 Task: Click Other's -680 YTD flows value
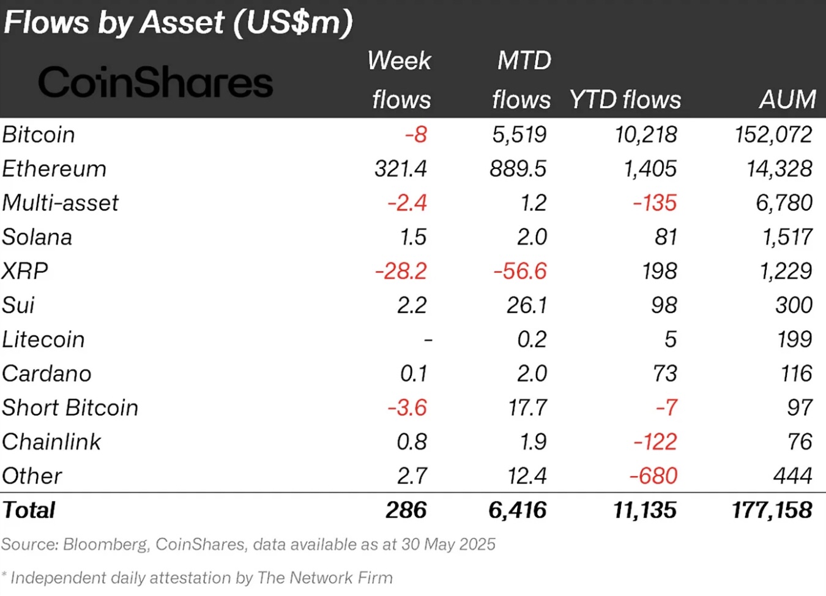coord(653,476)
